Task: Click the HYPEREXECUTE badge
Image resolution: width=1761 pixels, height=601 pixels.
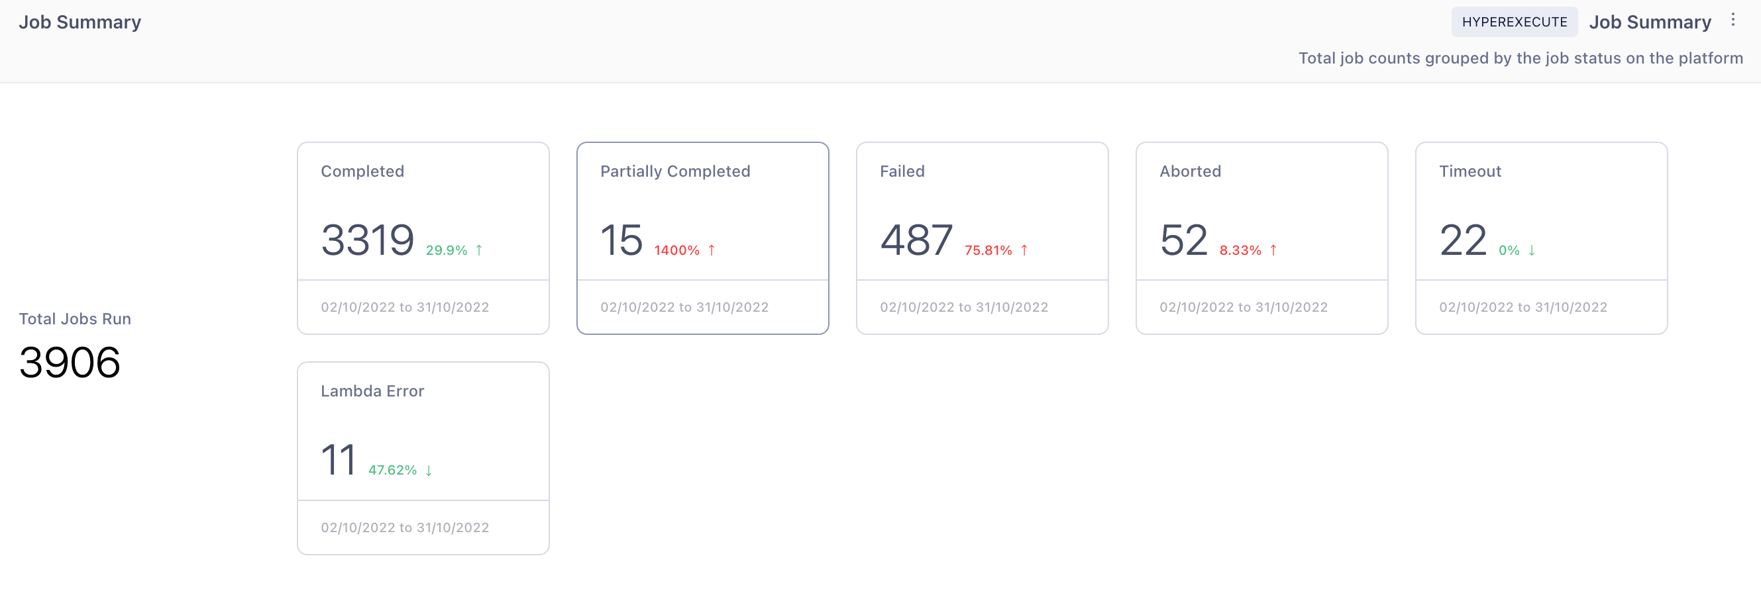Action: click(1515, 22)
